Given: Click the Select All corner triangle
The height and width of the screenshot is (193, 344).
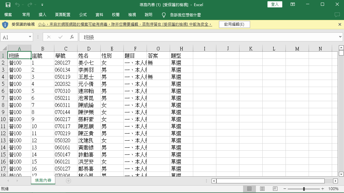Looking at the screenshot, I should click(x=5, y=48).
